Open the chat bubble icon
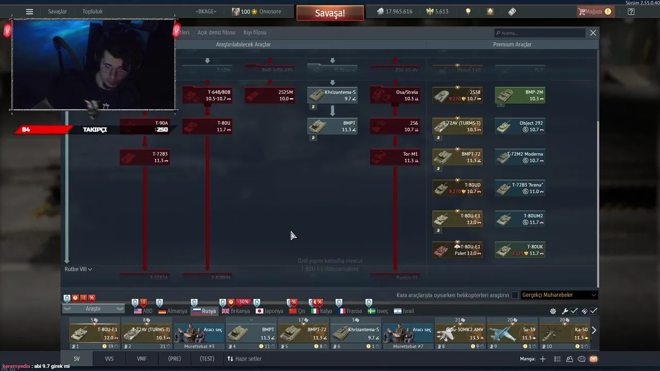This screenshot has height=371, width=660. coord(582,359)
